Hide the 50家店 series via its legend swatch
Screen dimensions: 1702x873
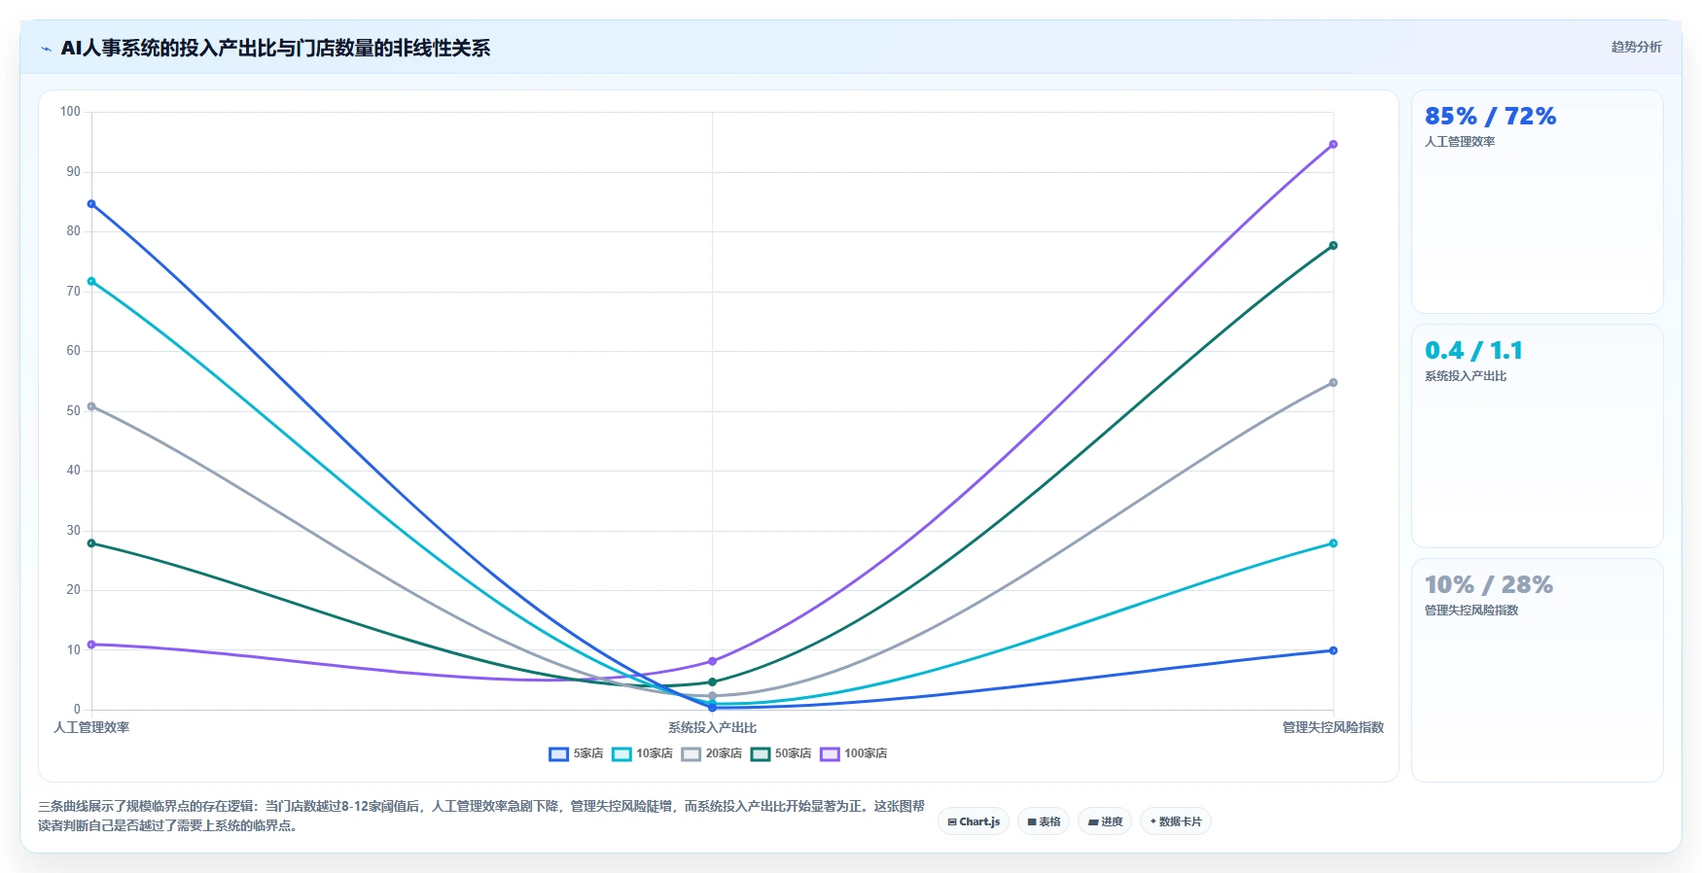[x=761, y=754]
